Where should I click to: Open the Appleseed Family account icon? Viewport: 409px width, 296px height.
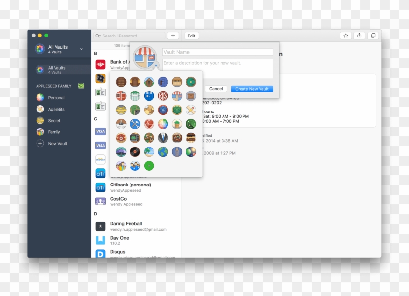[81, 86]
